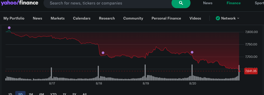Image resolution: width=264 pixels, height=95 pixels.
Task: Click the Yahoo Finance logo
Action: (19, 3)
